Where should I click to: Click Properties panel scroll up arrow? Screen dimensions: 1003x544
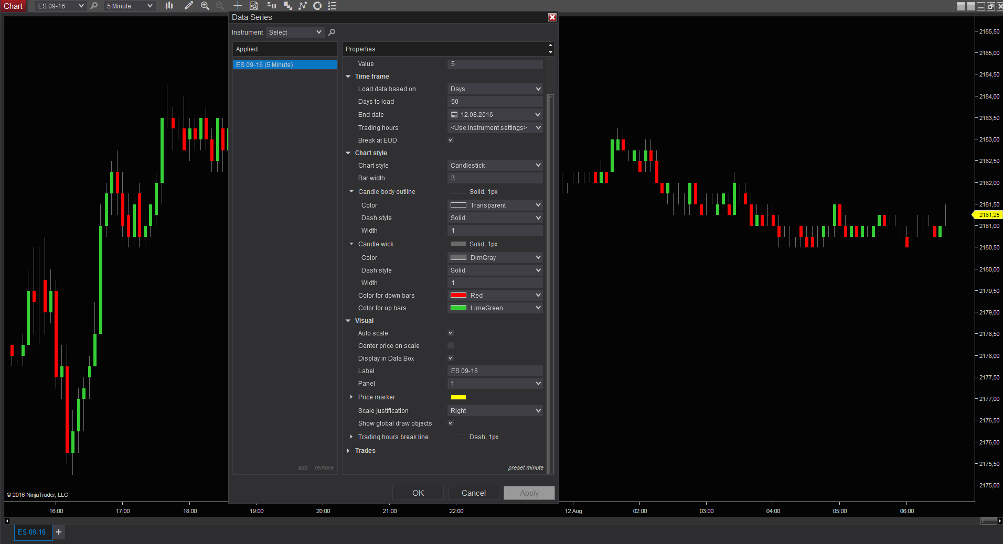550,46
